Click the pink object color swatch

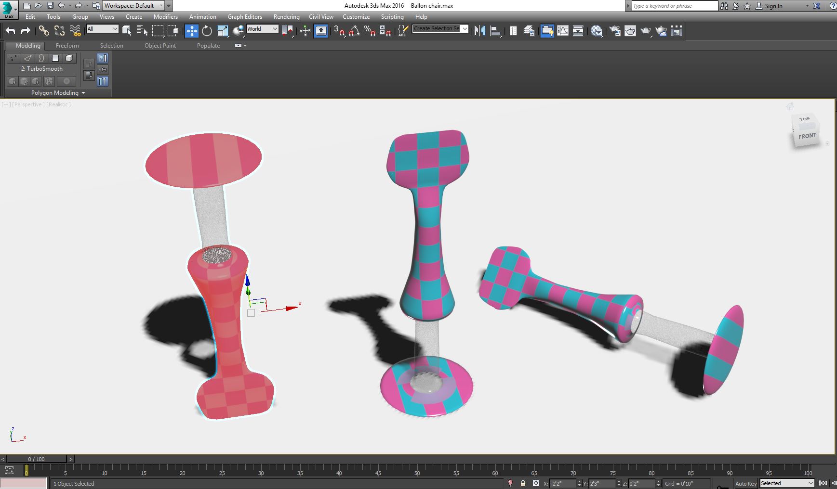pos(24,483)
